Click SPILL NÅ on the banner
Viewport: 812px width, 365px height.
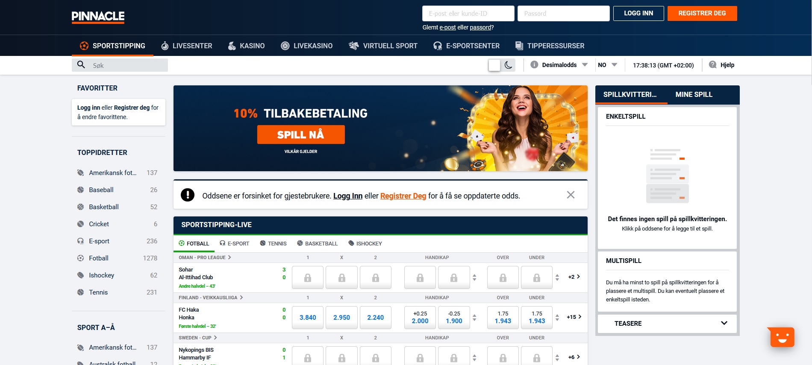(x=301, y=134)
